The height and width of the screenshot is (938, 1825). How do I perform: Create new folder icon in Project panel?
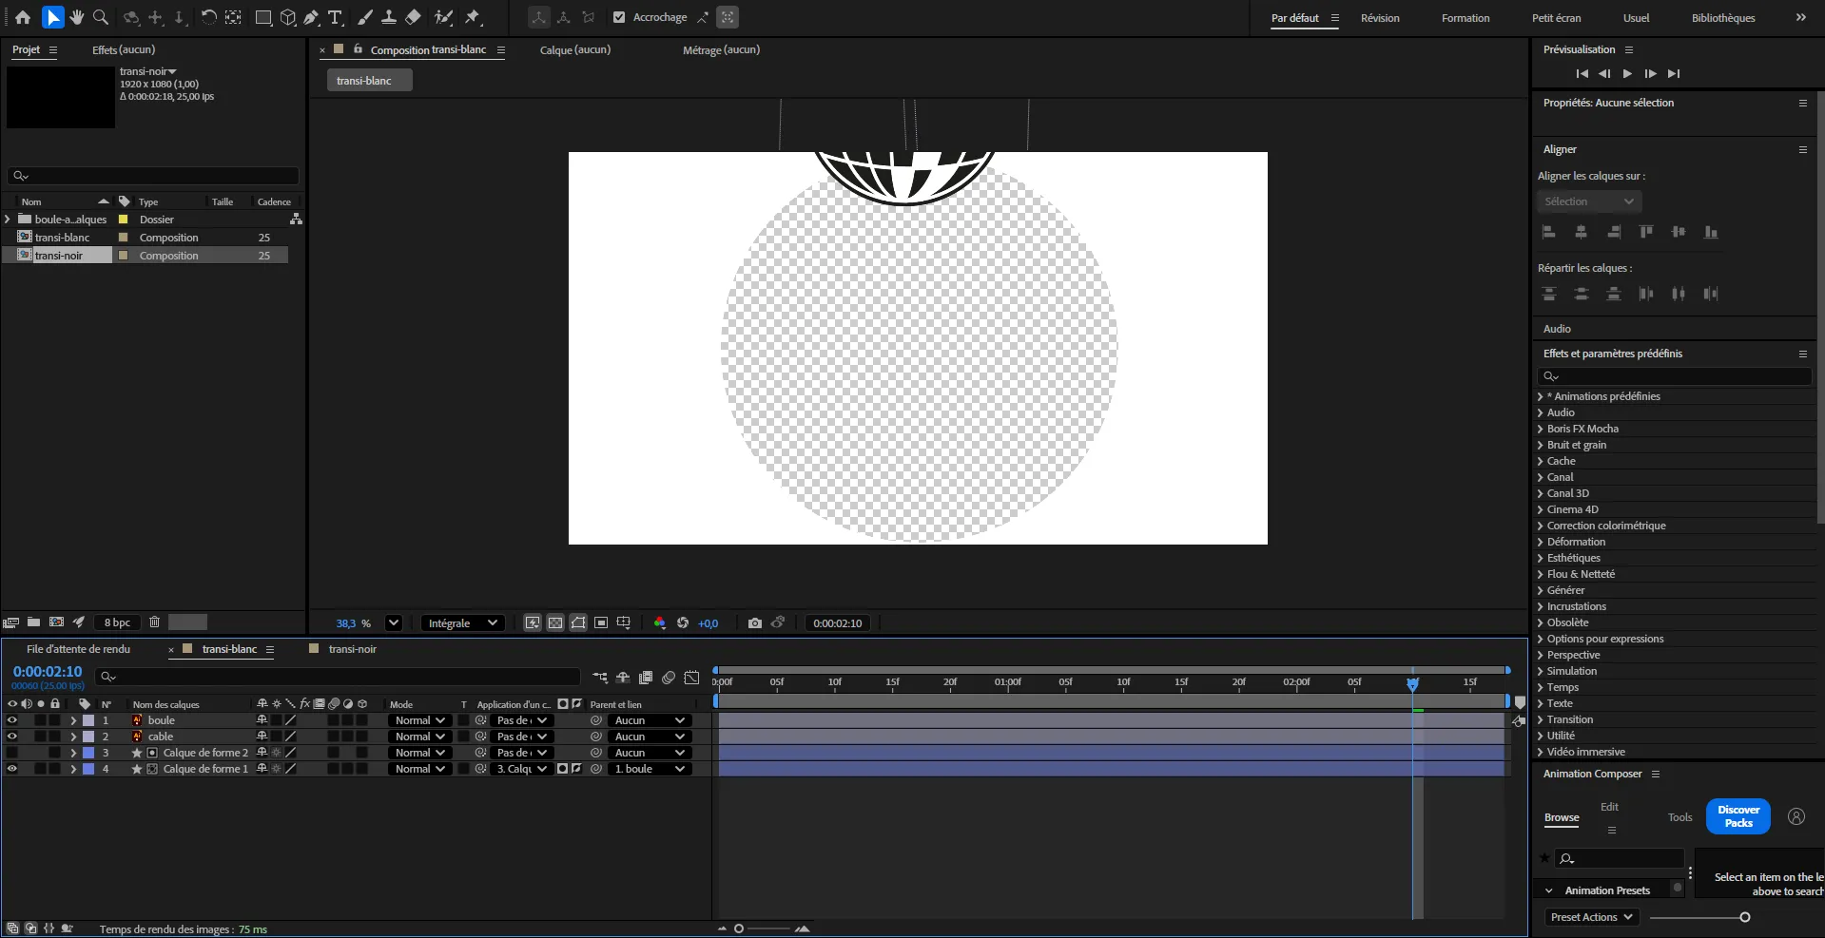[33, 622]
